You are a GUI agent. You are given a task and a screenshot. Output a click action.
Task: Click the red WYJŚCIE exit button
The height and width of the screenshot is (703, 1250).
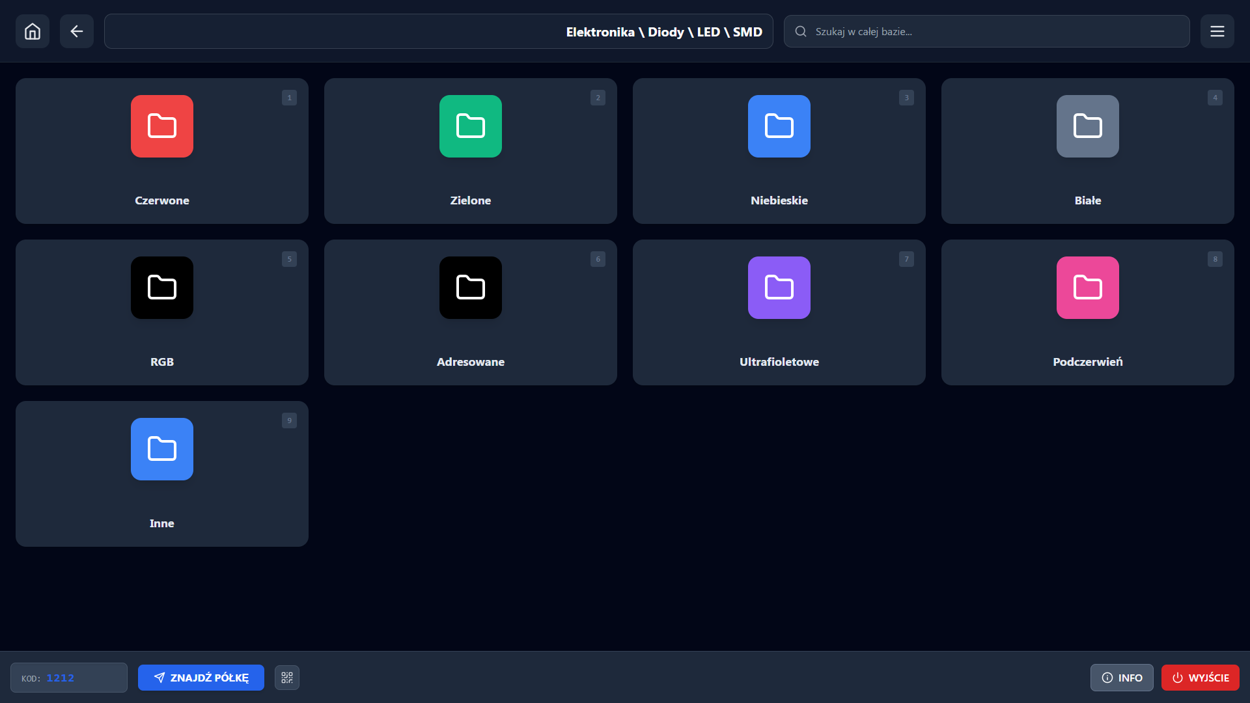tap(1200, 678)
